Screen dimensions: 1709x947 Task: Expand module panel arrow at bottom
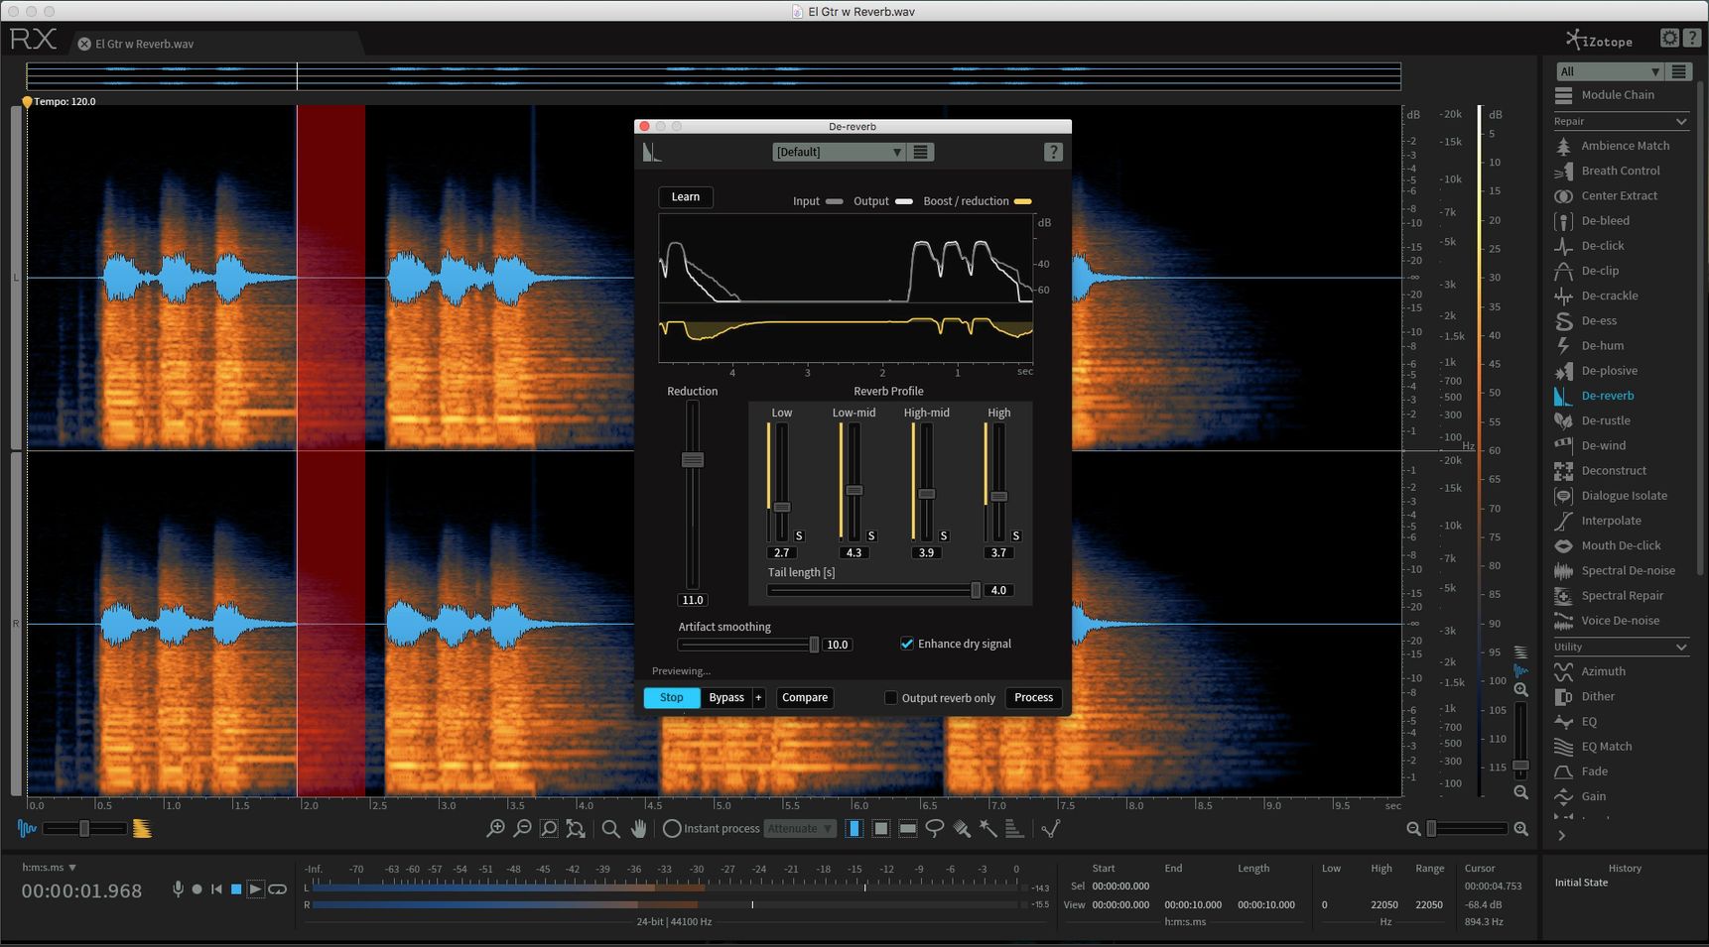click(1562, 835)
